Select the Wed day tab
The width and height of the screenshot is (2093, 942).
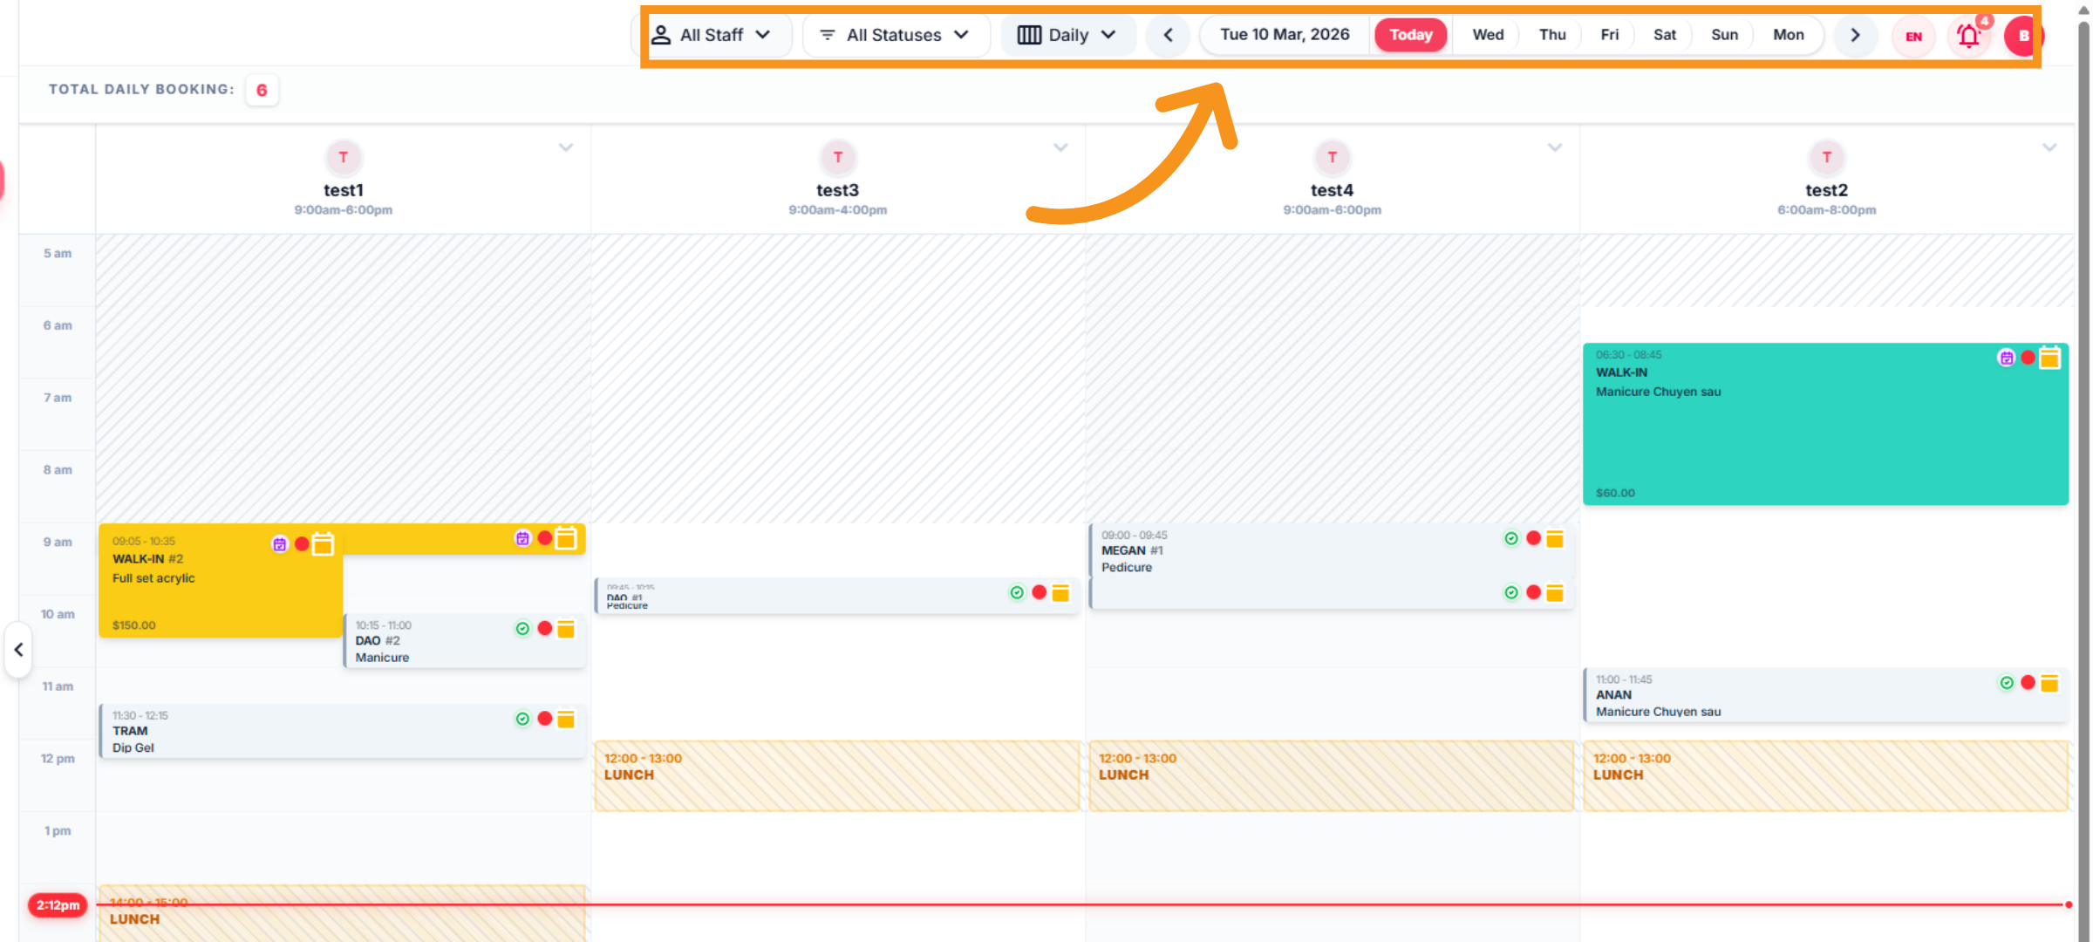click(x=1487, y=35)
